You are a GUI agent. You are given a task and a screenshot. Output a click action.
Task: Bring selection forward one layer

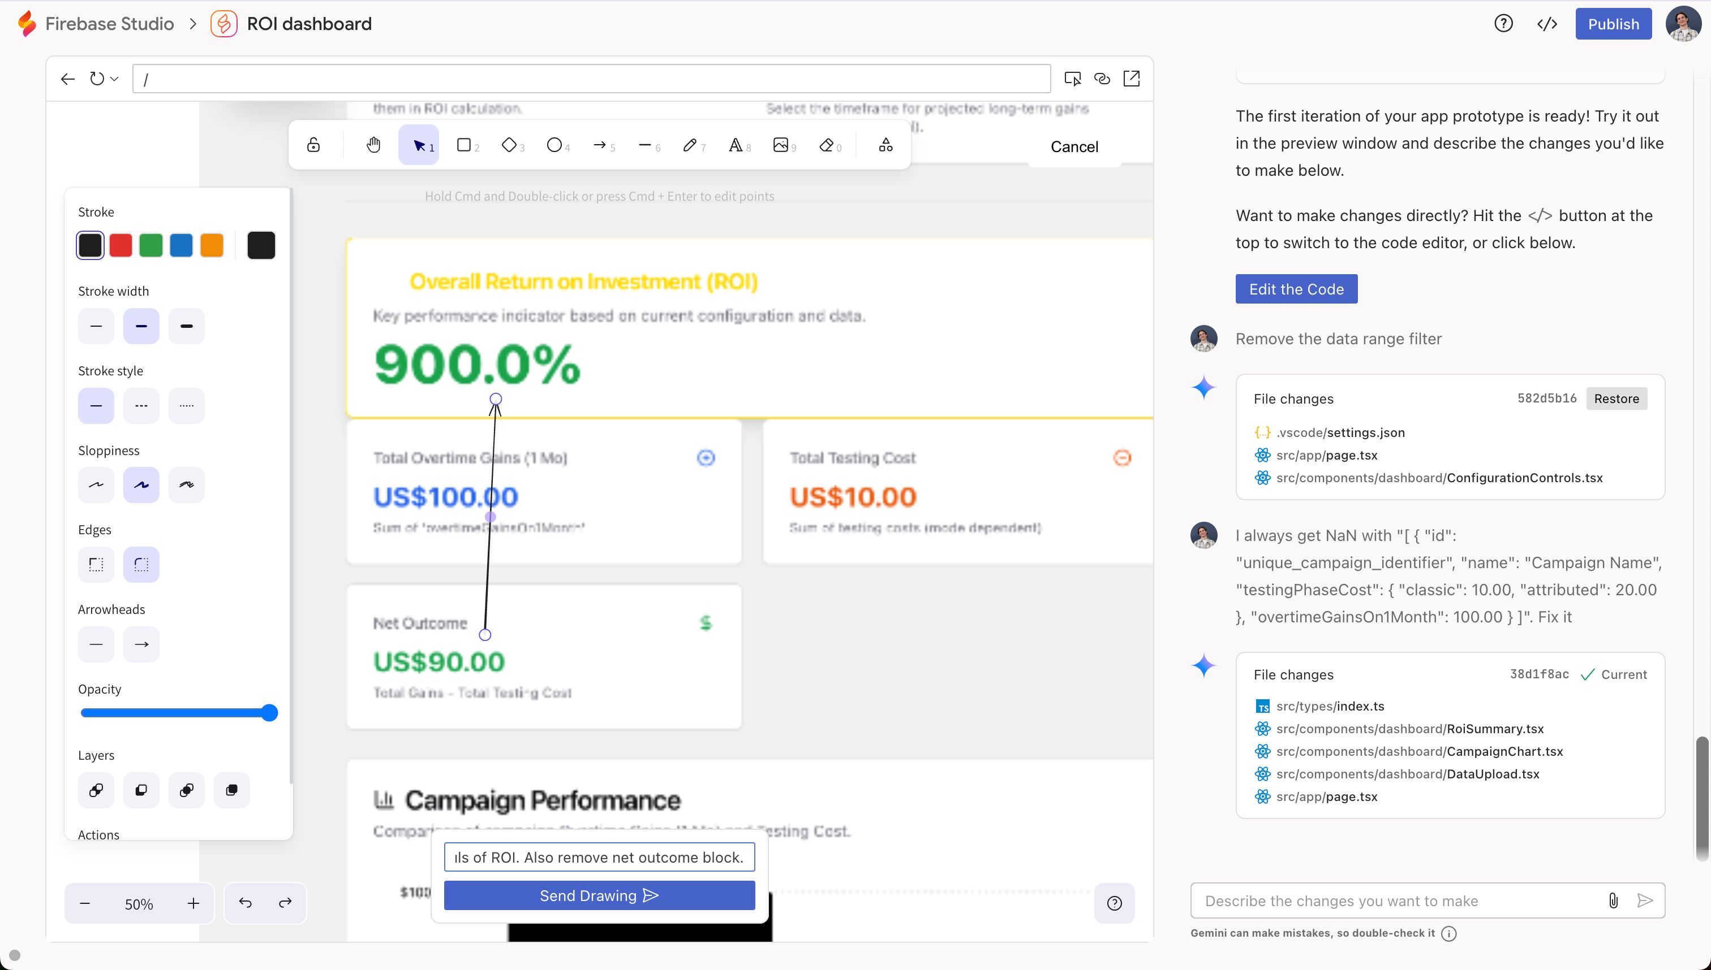pos(187,790)
